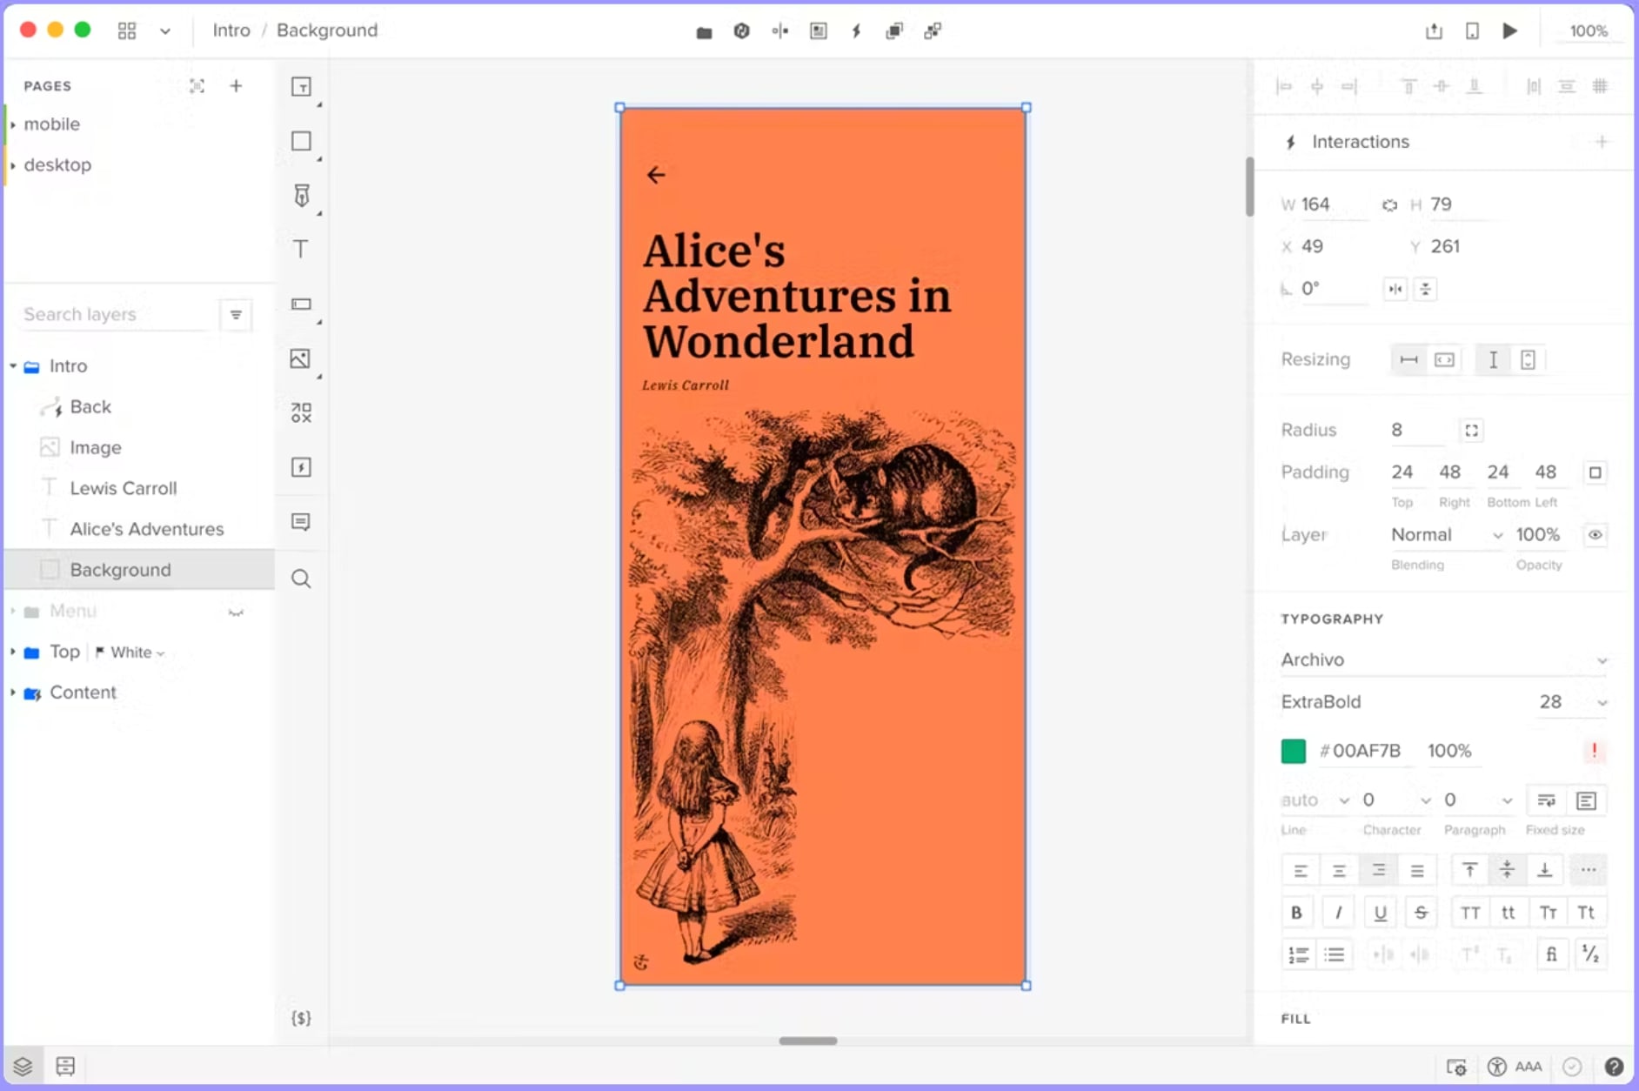
Task: Open the Layers panel at bottom left
Action: point(23,1066)
